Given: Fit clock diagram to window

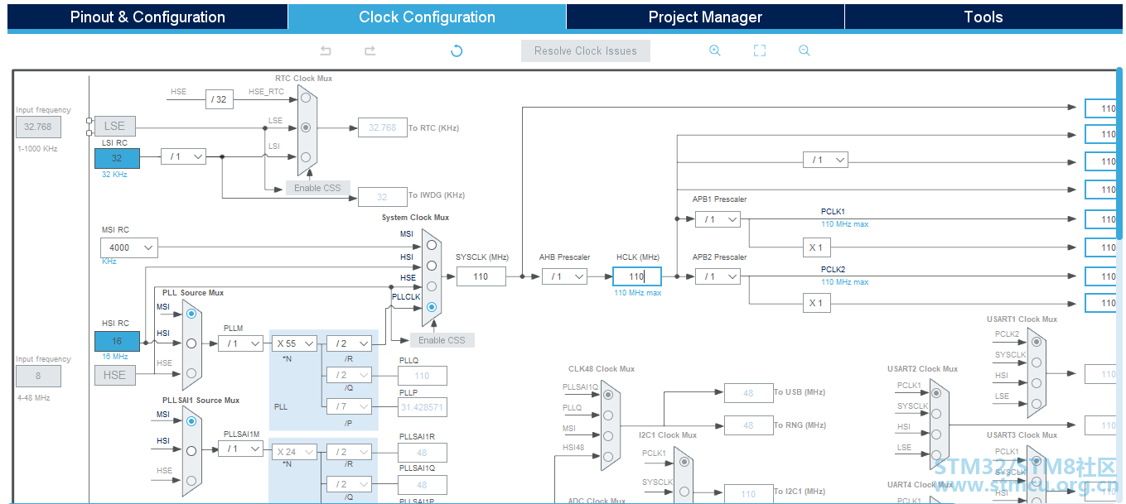Looking at the screenshot, I should 760,50.
